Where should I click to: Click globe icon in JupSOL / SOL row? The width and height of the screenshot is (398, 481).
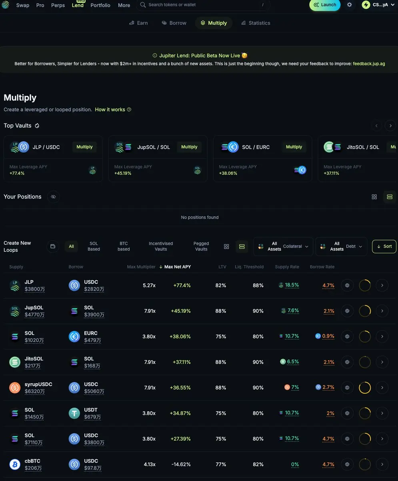pos(347,311)
